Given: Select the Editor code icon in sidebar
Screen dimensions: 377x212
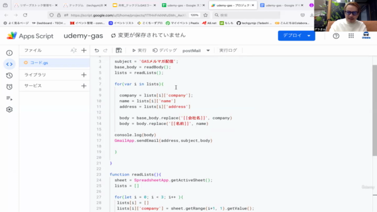Looking at the screenshot, I should 9,64.
